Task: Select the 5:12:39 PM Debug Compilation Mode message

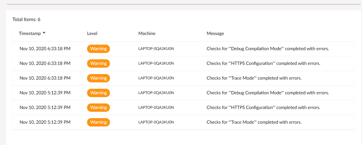Action: coord(268,93)
